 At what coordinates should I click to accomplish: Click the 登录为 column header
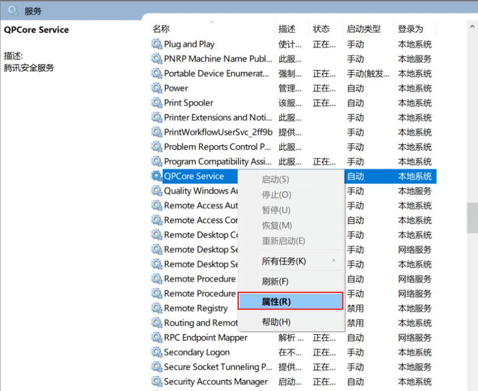coord(410,29)
